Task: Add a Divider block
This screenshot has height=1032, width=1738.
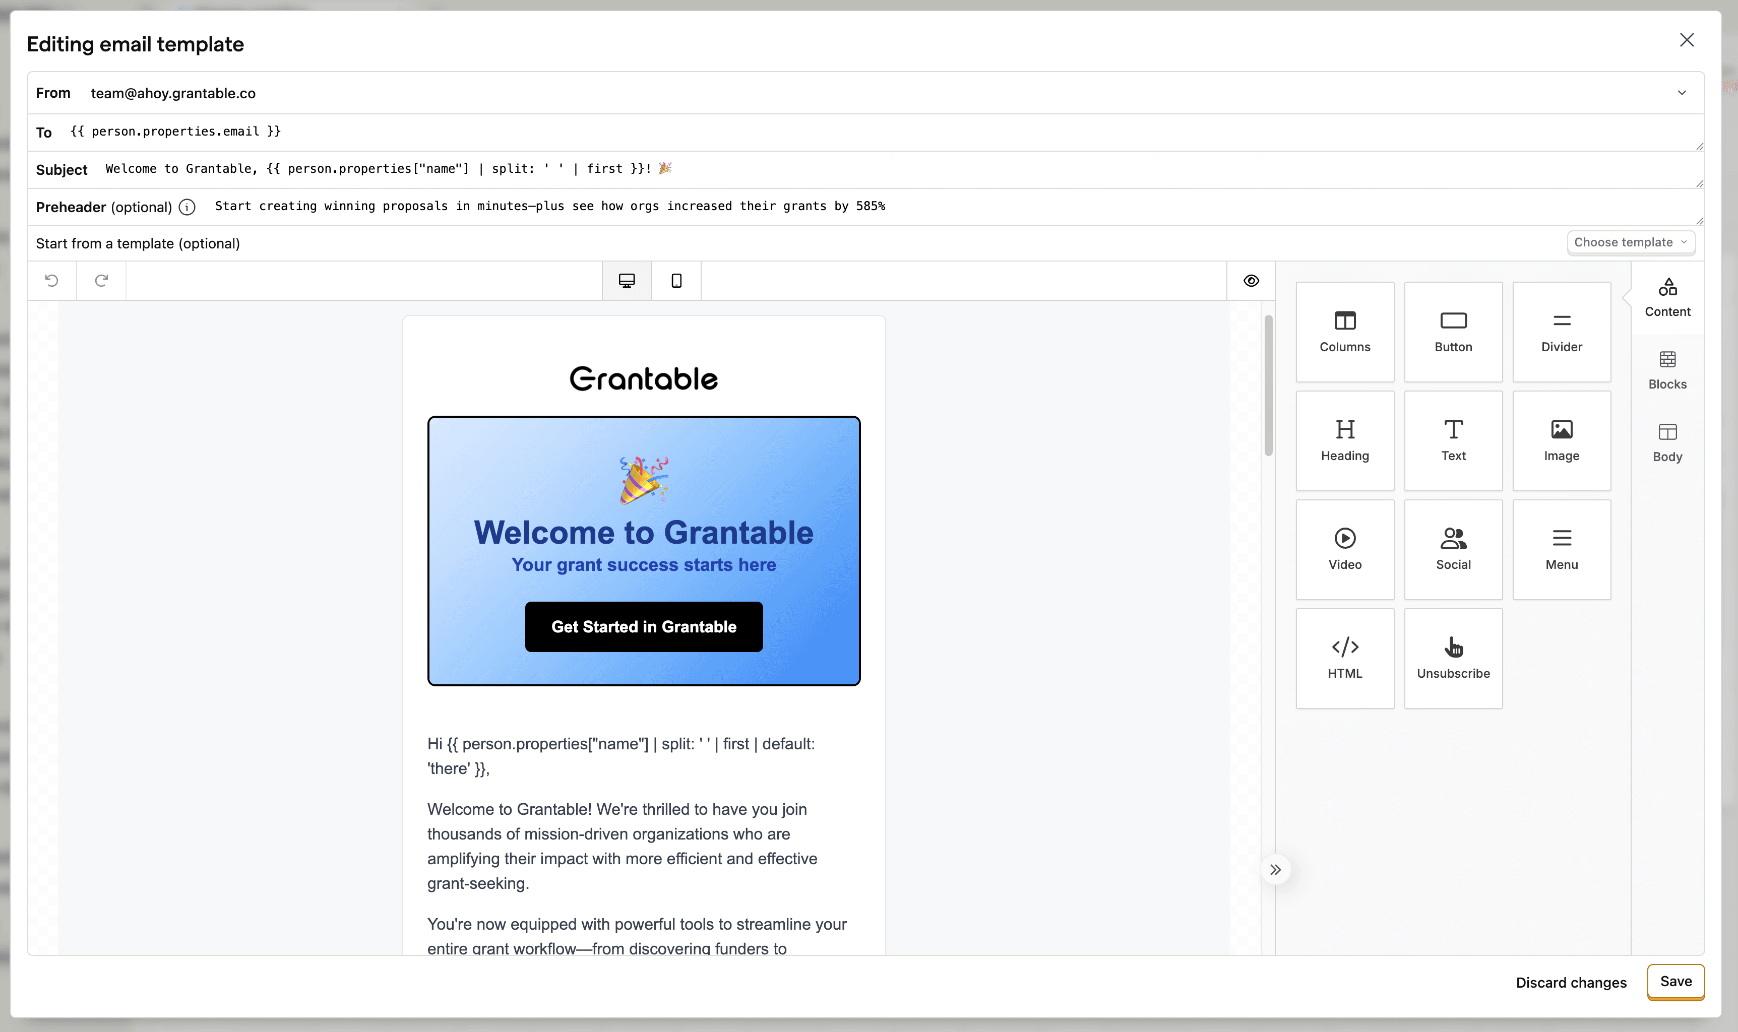Action: coord(1562,332)
